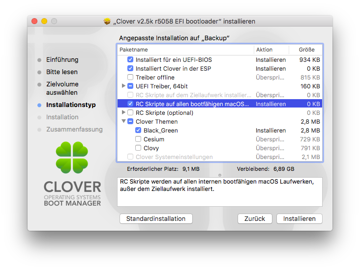Image resolution: width=360 pixels, height=270 pixels.
Task: Close the installer with red button
Action: pos(34,21)
